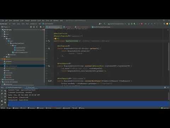
Task: Click the up arrow in Run panel sidebar
Action: click(x=5, y=90)
